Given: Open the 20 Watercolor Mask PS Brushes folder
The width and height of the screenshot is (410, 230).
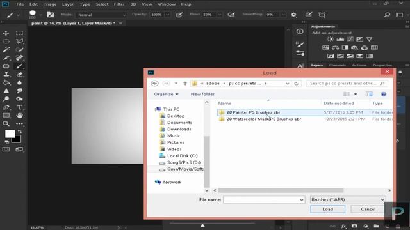Looking at the screenshot, I should coord(264,119).
